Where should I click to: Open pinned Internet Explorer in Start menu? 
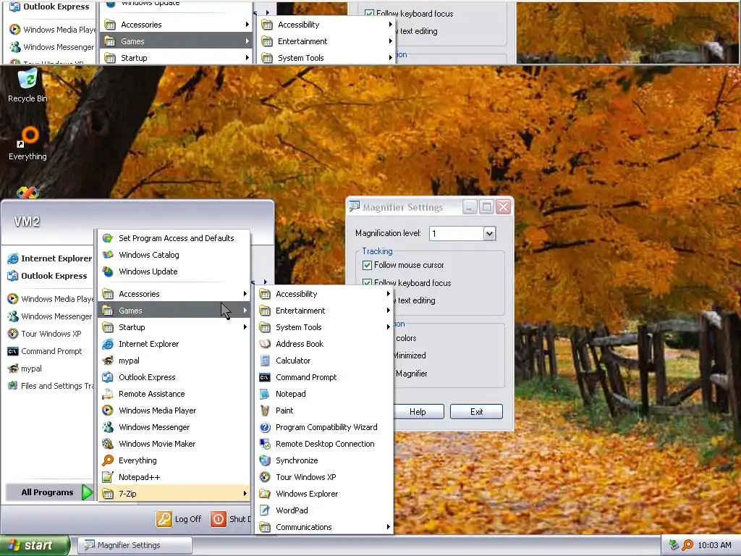pos(49,258)
